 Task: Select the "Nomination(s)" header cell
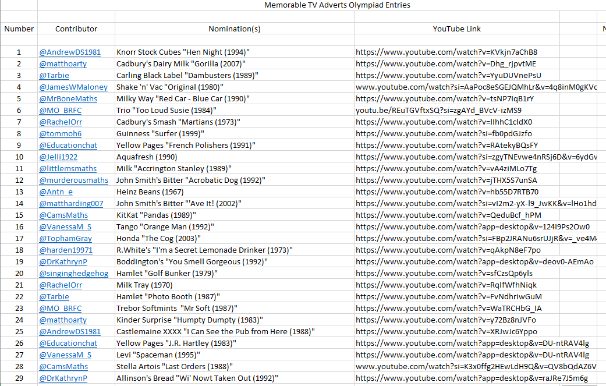click(235, 29)
